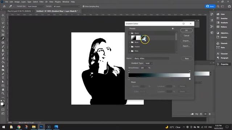
Task: Select the Hand tool
Action: coord(3,90)
